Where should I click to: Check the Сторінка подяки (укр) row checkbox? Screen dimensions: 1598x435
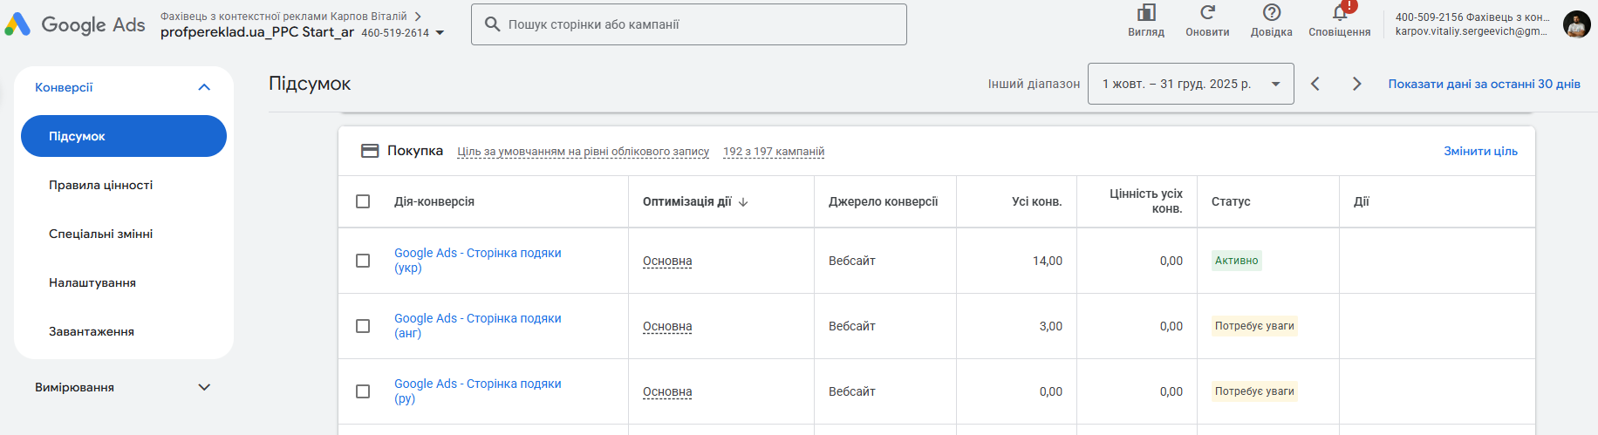click(x=363, y=261)
